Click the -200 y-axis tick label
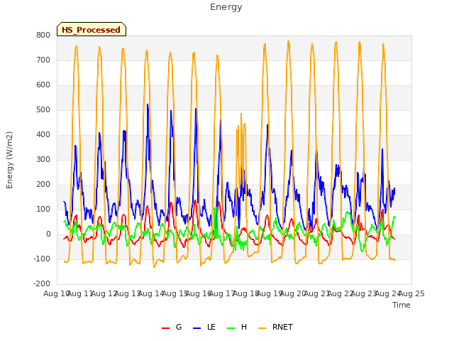This screenshot has width=454, height=341. pos(42,284)
